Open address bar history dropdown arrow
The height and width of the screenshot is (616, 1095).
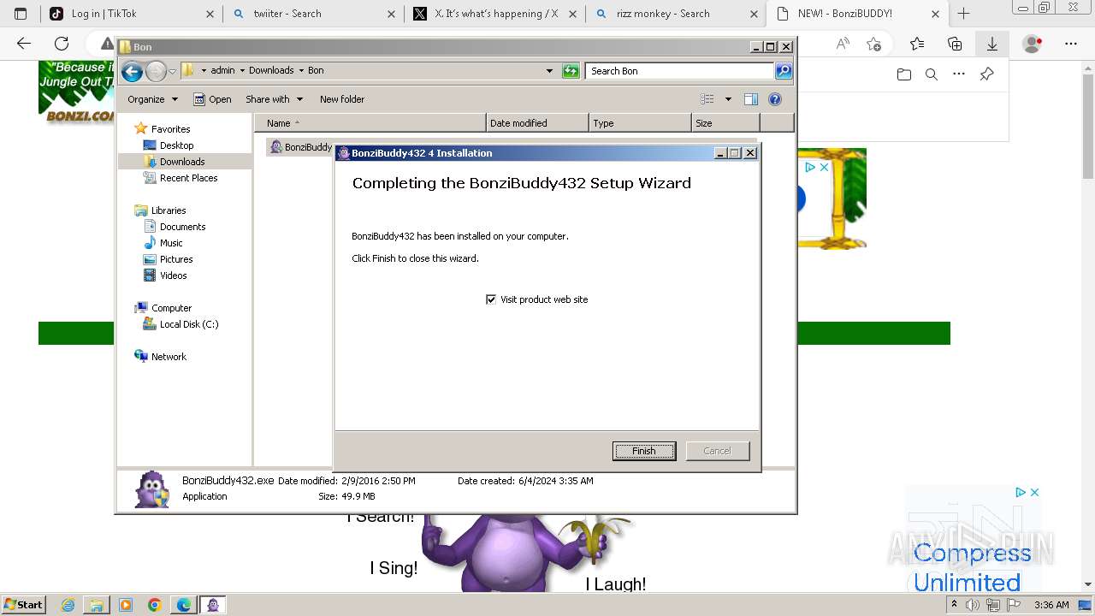(549, 71)
